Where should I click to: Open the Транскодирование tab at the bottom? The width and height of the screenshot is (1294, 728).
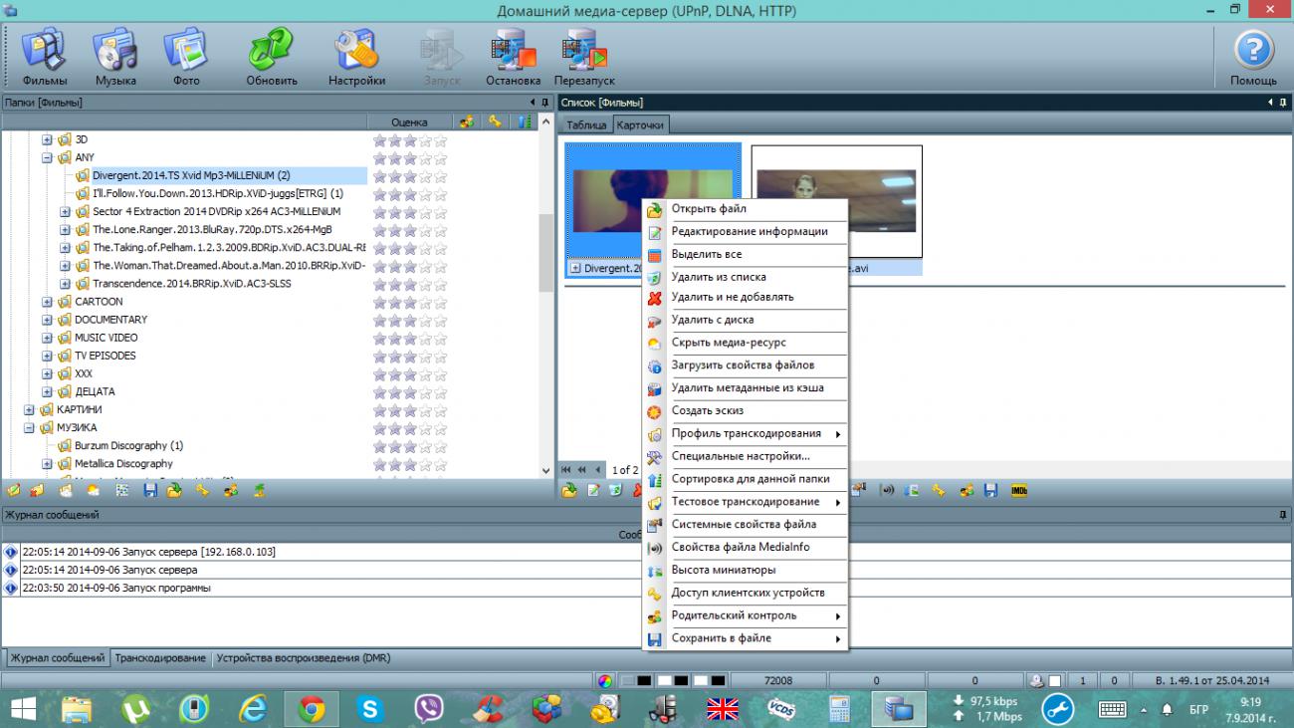[x=160, y=658]
